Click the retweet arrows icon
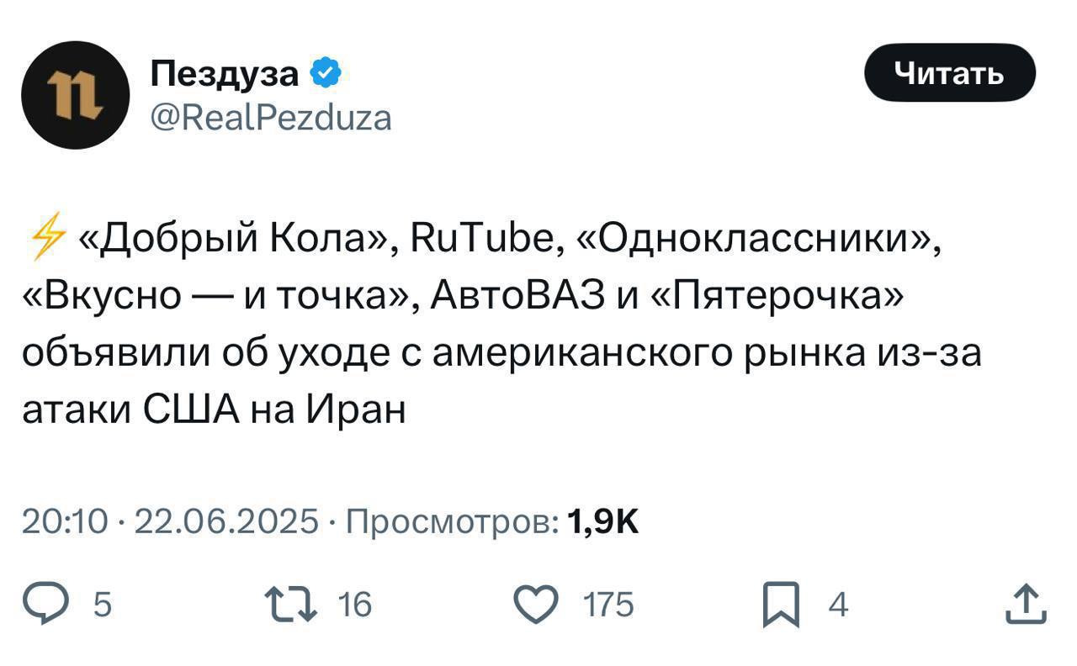1077x666 pixels. click(x=289, y=605)
